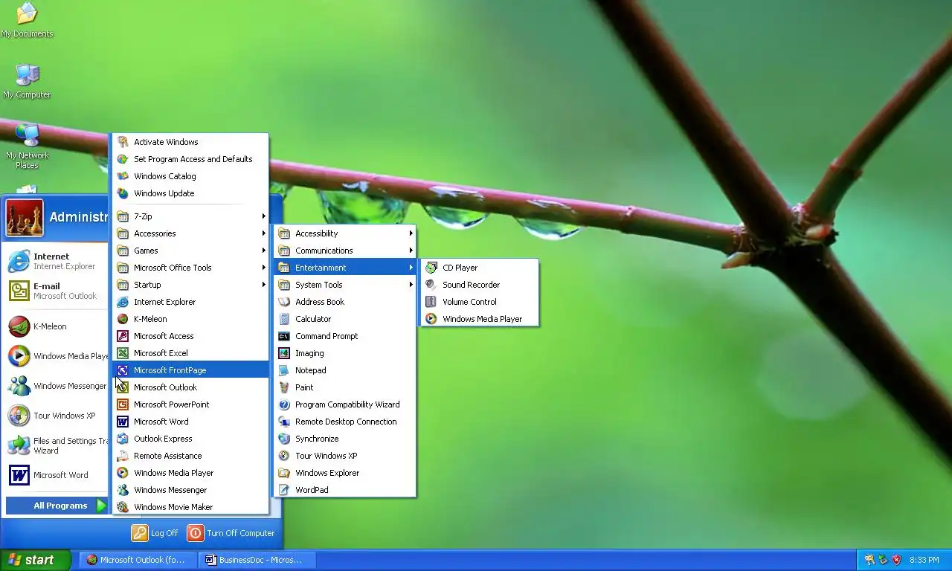Image resolution: width=952 pixels, height=571 pixels.
Task: Open Windows Update
Action: coord(190,193)
